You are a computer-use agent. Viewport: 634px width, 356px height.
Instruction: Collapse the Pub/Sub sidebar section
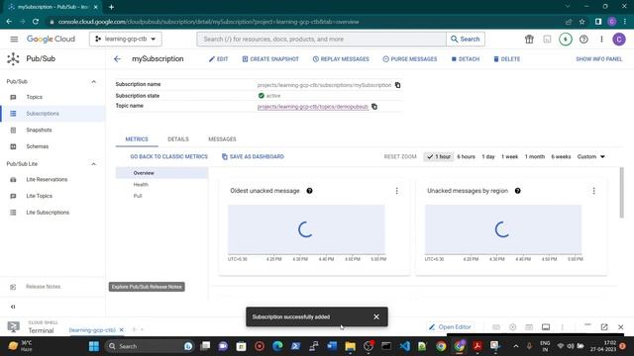(x=93, y=81)
